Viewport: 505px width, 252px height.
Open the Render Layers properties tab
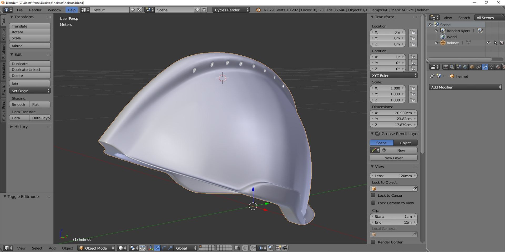coord(452,67)
